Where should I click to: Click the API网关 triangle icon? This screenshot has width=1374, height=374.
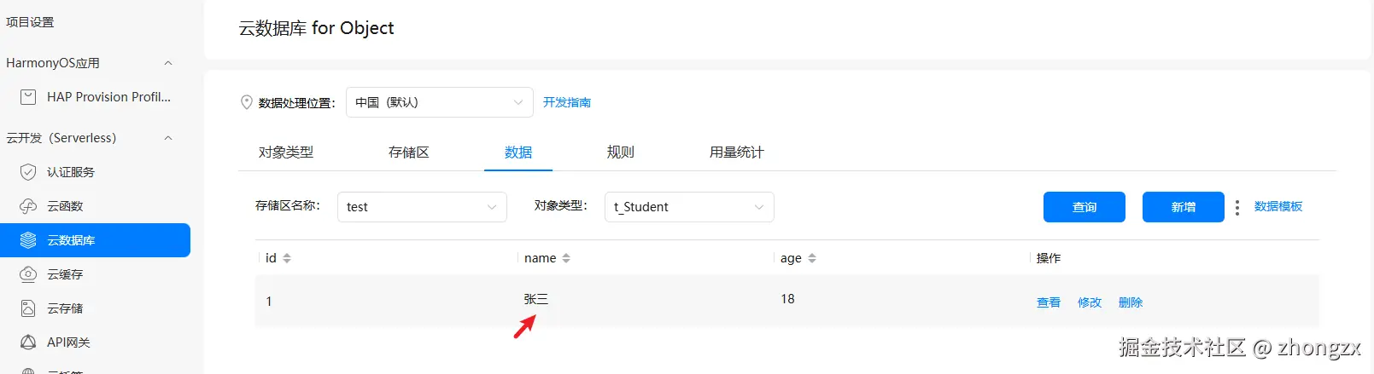[28, 342]
